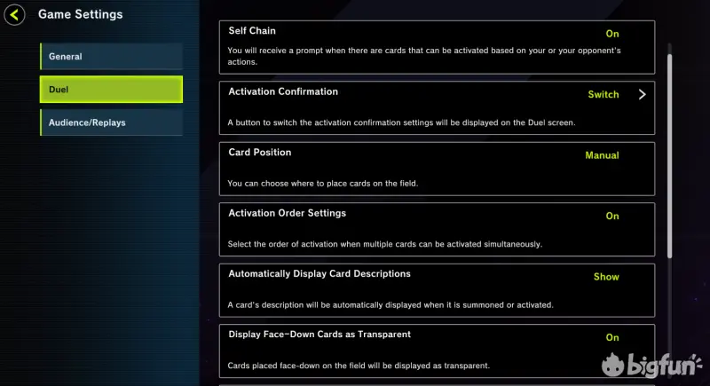Click the vertical scrollbar of settings list
Viewport: 710px width, 386px height.
[x=670, y=151]
